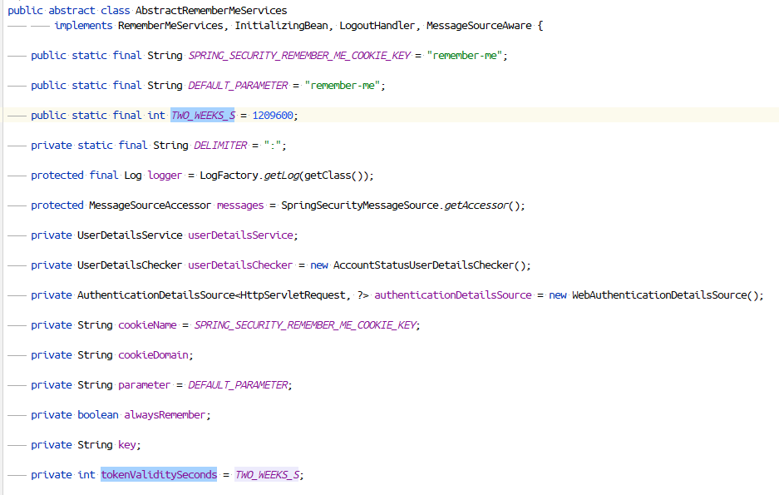The image size is (779, 495).
Task: Click the getAccessor method call
Action: click(x=476, y=205)
